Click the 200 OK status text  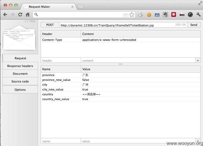[181, 25]
